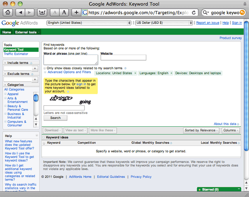Tick the select-all Keyword column checkbox
This screenshot has width=249, height=197.
point(44,143)
